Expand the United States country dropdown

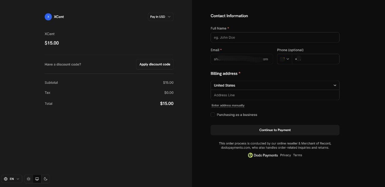tap(275, 85)
